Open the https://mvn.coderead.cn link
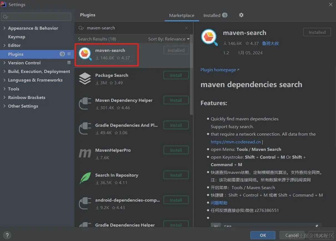Viewport: 336px width, 241px height. coord(236,142)
